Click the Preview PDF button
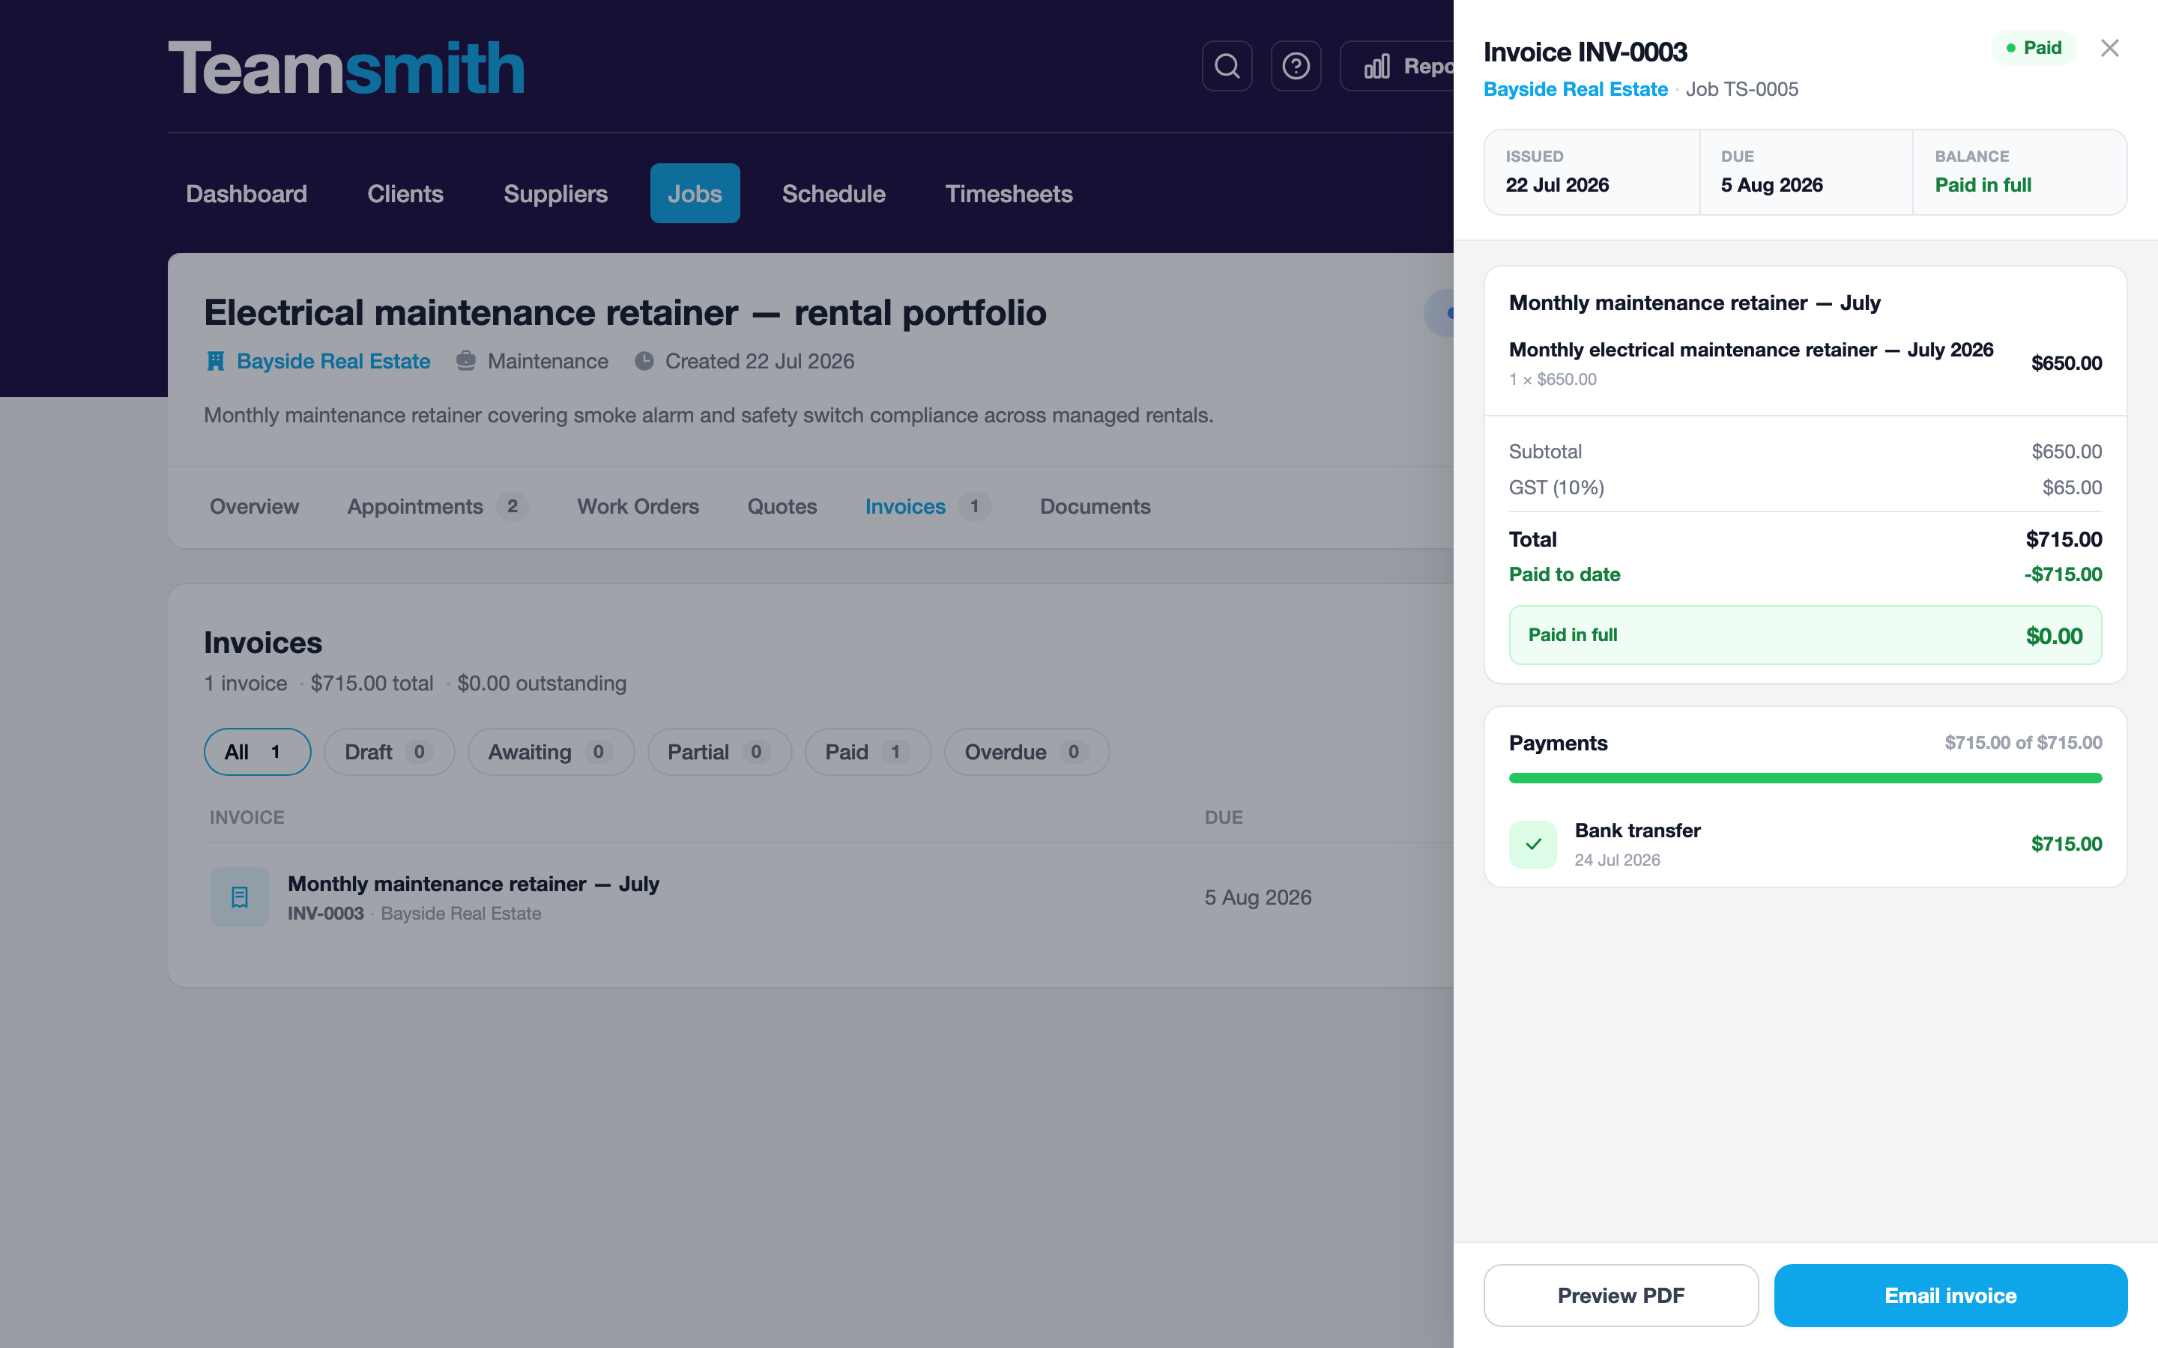2158x1348 pixels. [1620, 1296]
